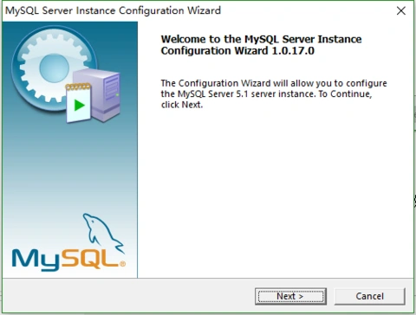Click the words 'click Next.' in description
Viewport: 416px width, 315px height.
[182, 105]
